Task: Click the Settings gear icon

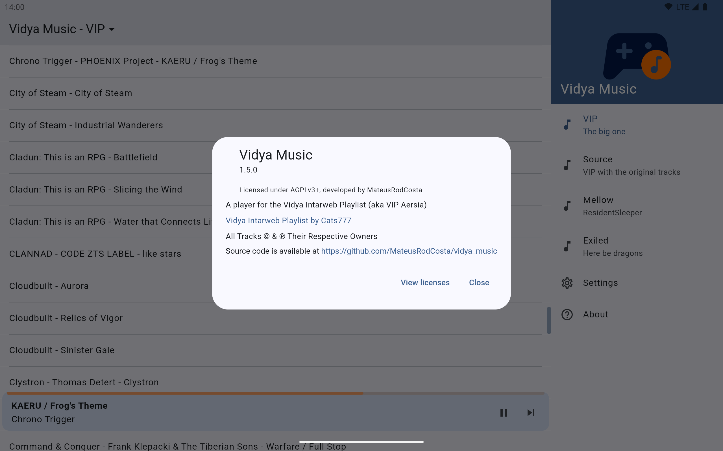Action: pyautogui.click(x=567, y=283)
